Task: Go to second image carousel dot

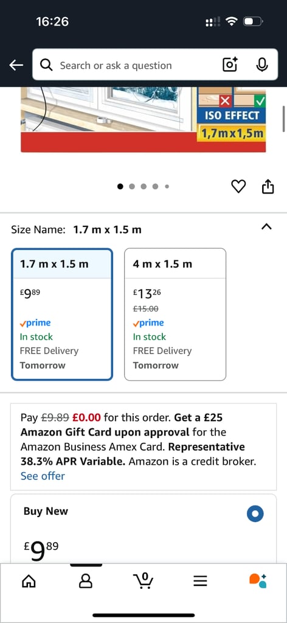Action: (132, 186)
